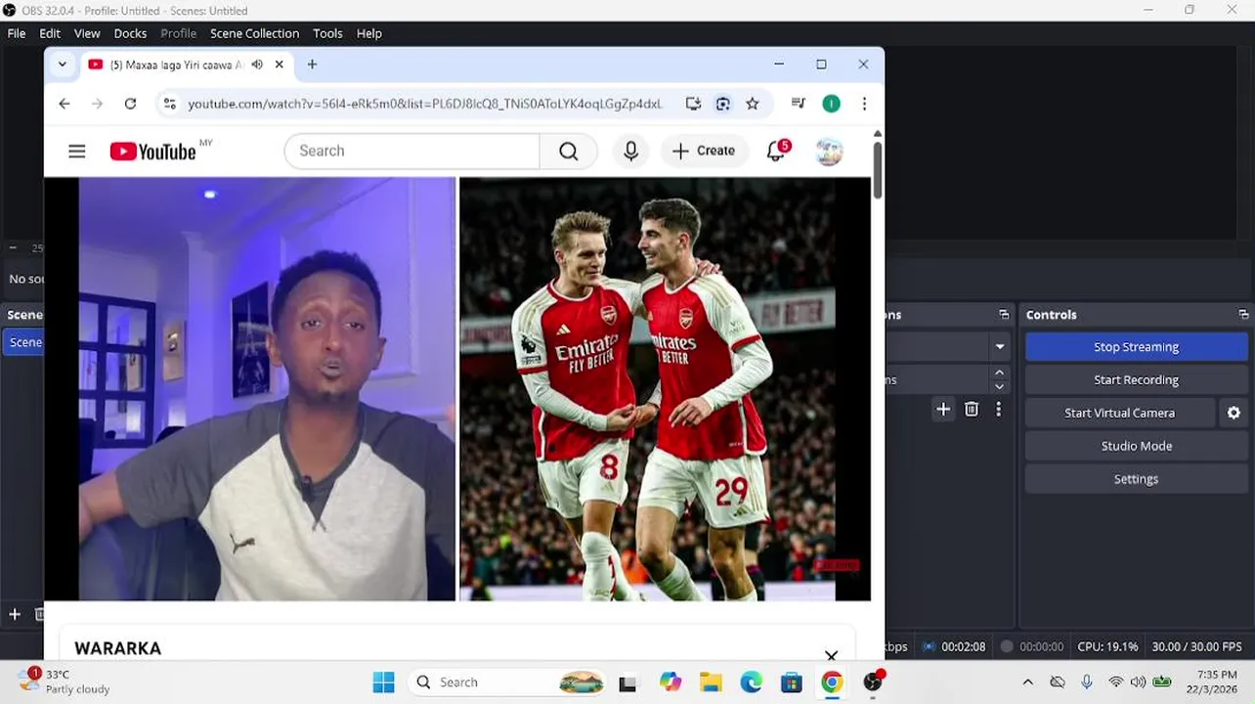Reload the YouTube page

point(130,104)
